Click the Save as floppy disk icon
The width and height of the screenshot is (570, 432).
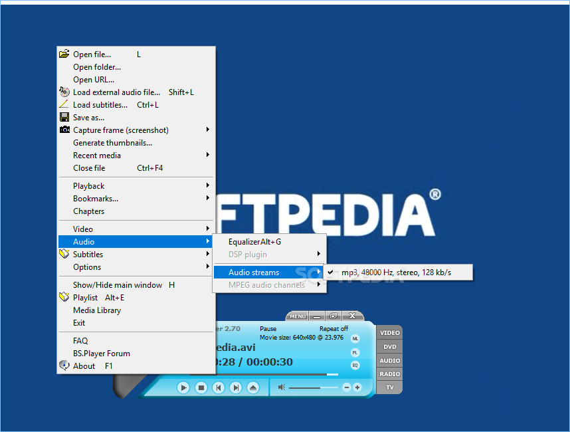(64, 117)
